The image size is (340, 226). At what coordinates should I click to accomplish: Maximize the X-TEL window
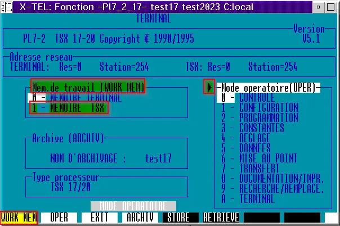[x=330, y=7]
